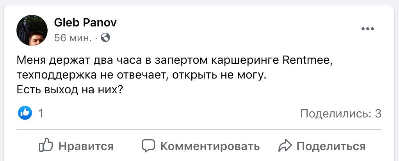Open the "Поделились: 3" shares list
Image resolution: width=399 pixels, height=161 pixels.
tap(340, 114)
